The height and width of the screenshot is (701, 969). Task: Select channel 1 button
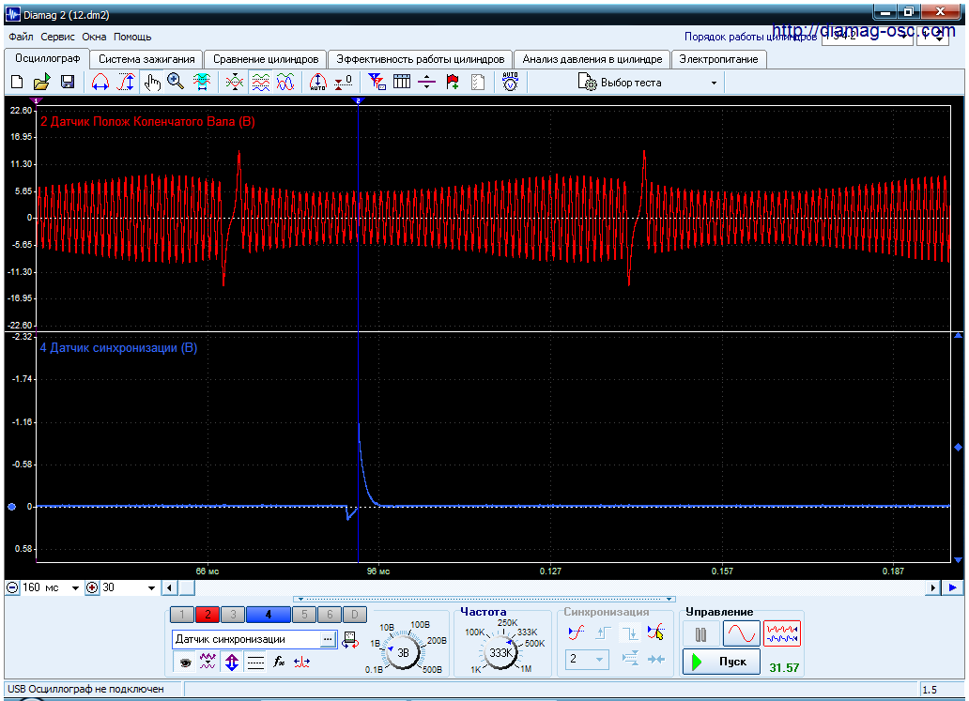(x=182, y=615)
